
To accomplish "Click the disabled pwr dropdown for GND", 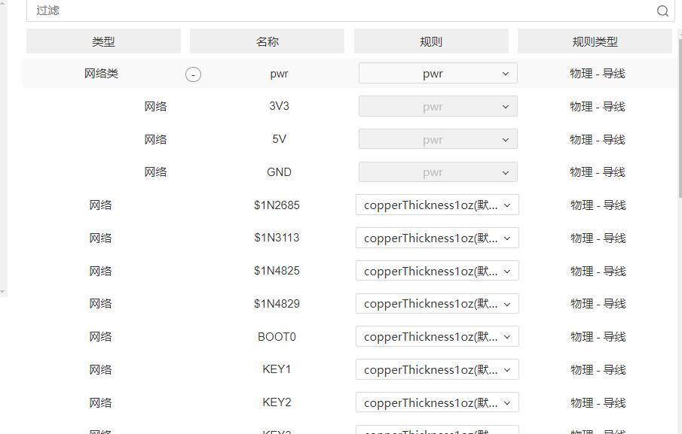I will coord(438,172).
